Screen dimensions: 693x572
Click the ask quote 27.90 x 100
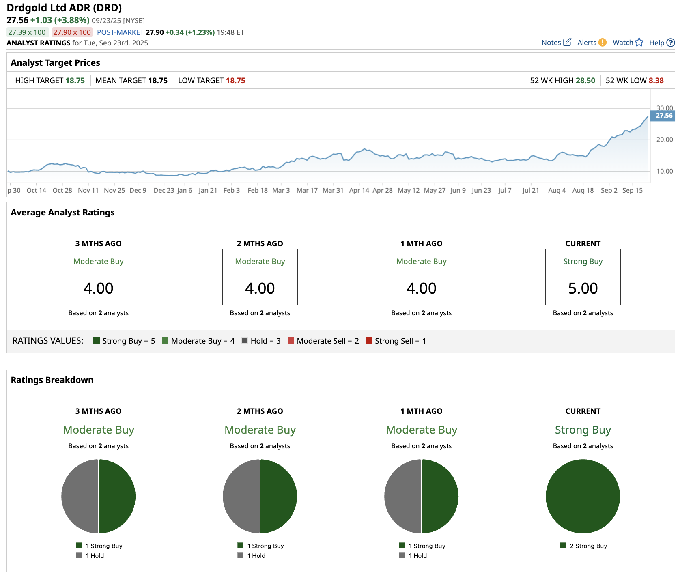click(72, 32)
